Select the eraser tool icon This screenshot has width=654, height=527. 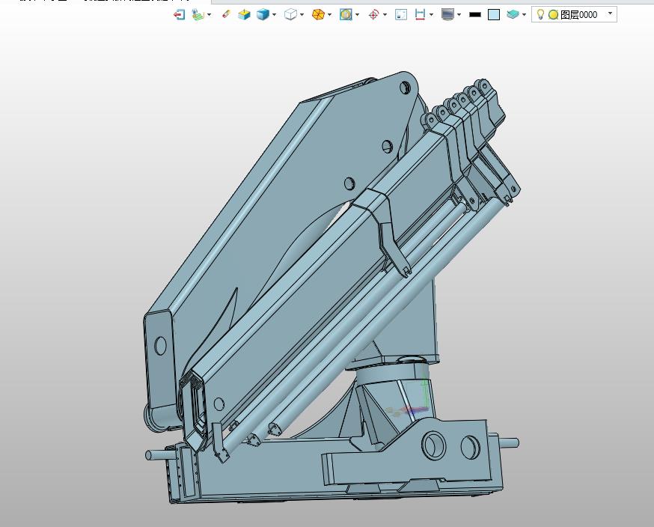tap(226, 15)
